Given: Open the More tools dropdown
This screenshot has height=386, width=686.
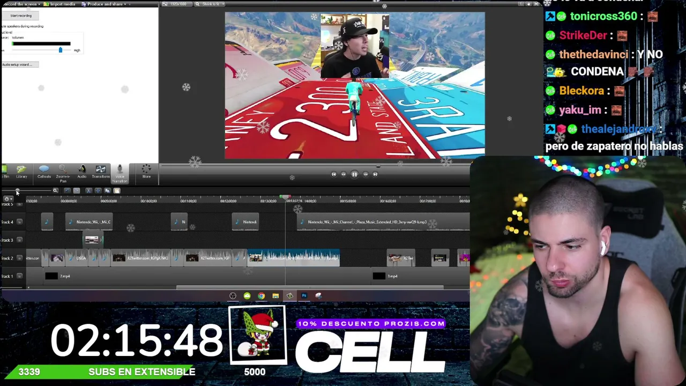Looking at the screenshot, I should tap(146, 172).
